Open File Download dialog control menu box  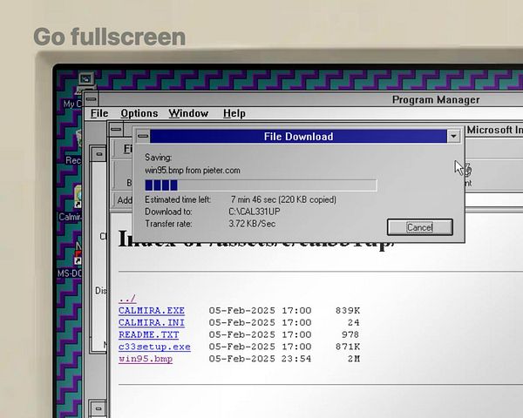pos(143,136)
